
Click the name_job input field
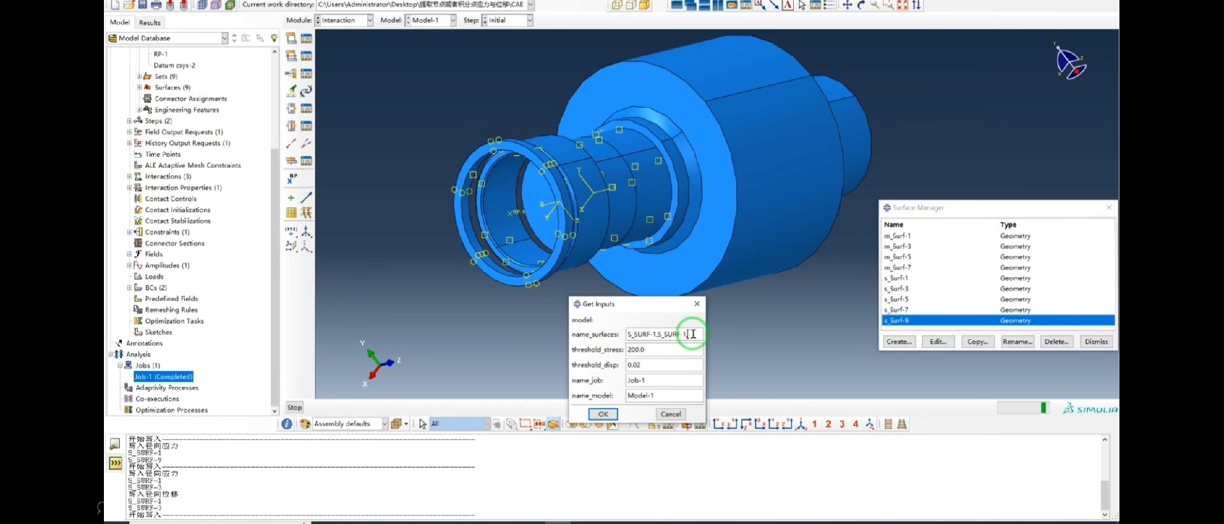pos(664,380)
